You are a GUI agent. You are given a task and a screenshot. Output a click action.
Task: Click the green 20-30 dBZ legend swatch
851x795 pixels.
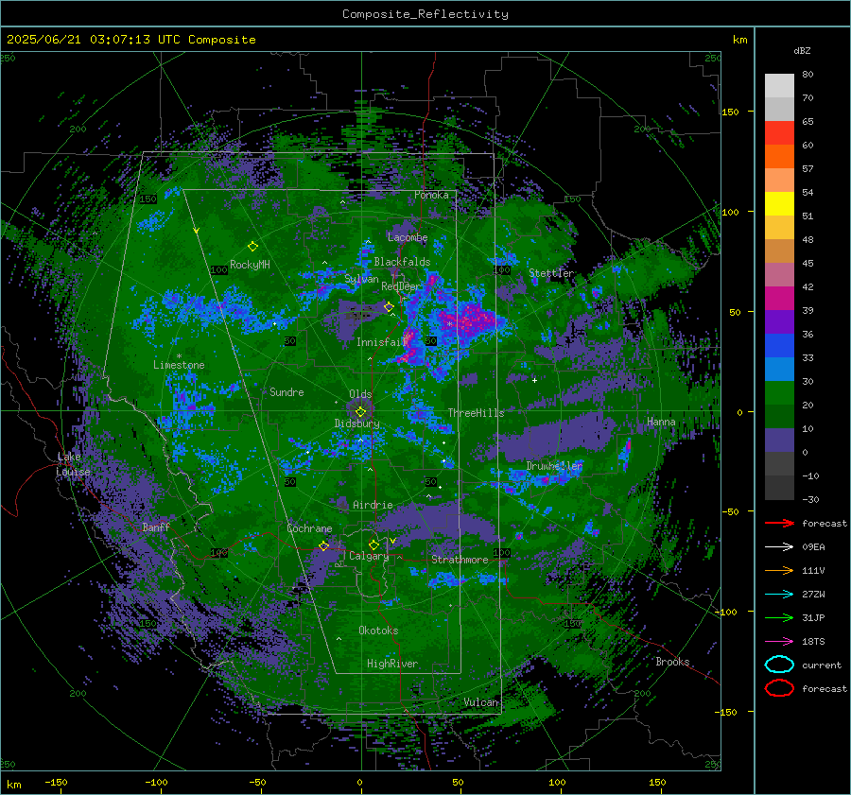pos(779,393)
